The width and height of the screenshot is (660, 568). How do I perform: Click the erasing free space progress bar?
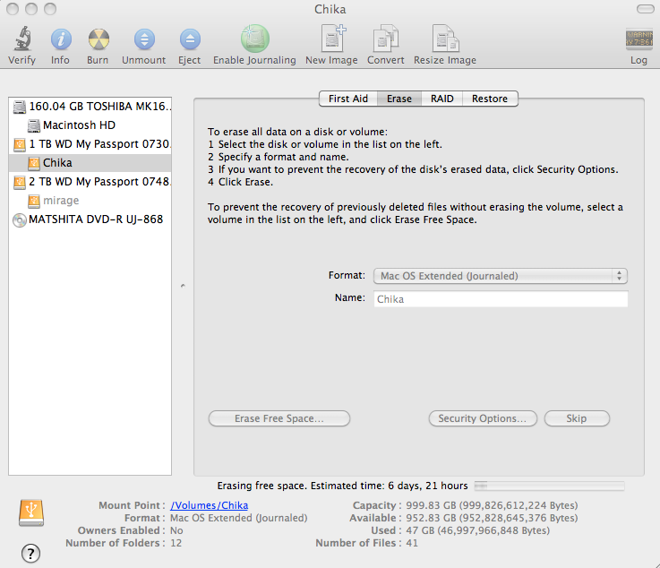pos(549,486)
